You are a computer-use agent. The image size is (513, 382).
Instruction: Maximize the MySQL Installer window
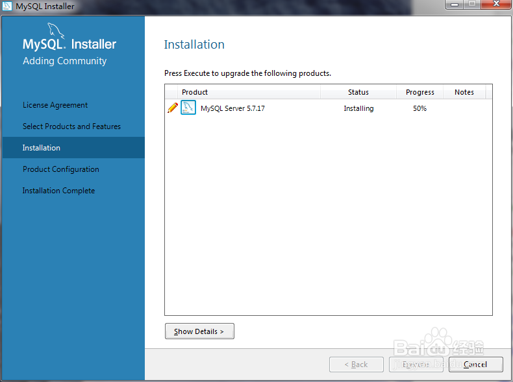472,5
